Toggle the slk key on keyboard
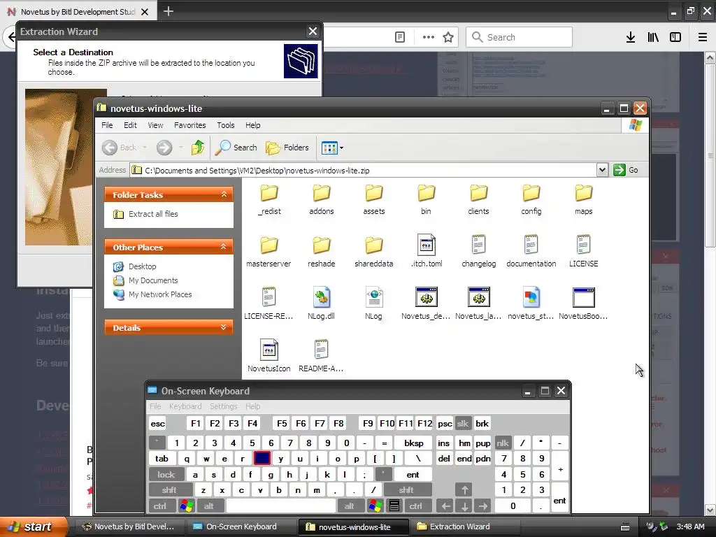The width and height of the screenshot is (716, 537). pyautogui.click(x=463, y=423)
